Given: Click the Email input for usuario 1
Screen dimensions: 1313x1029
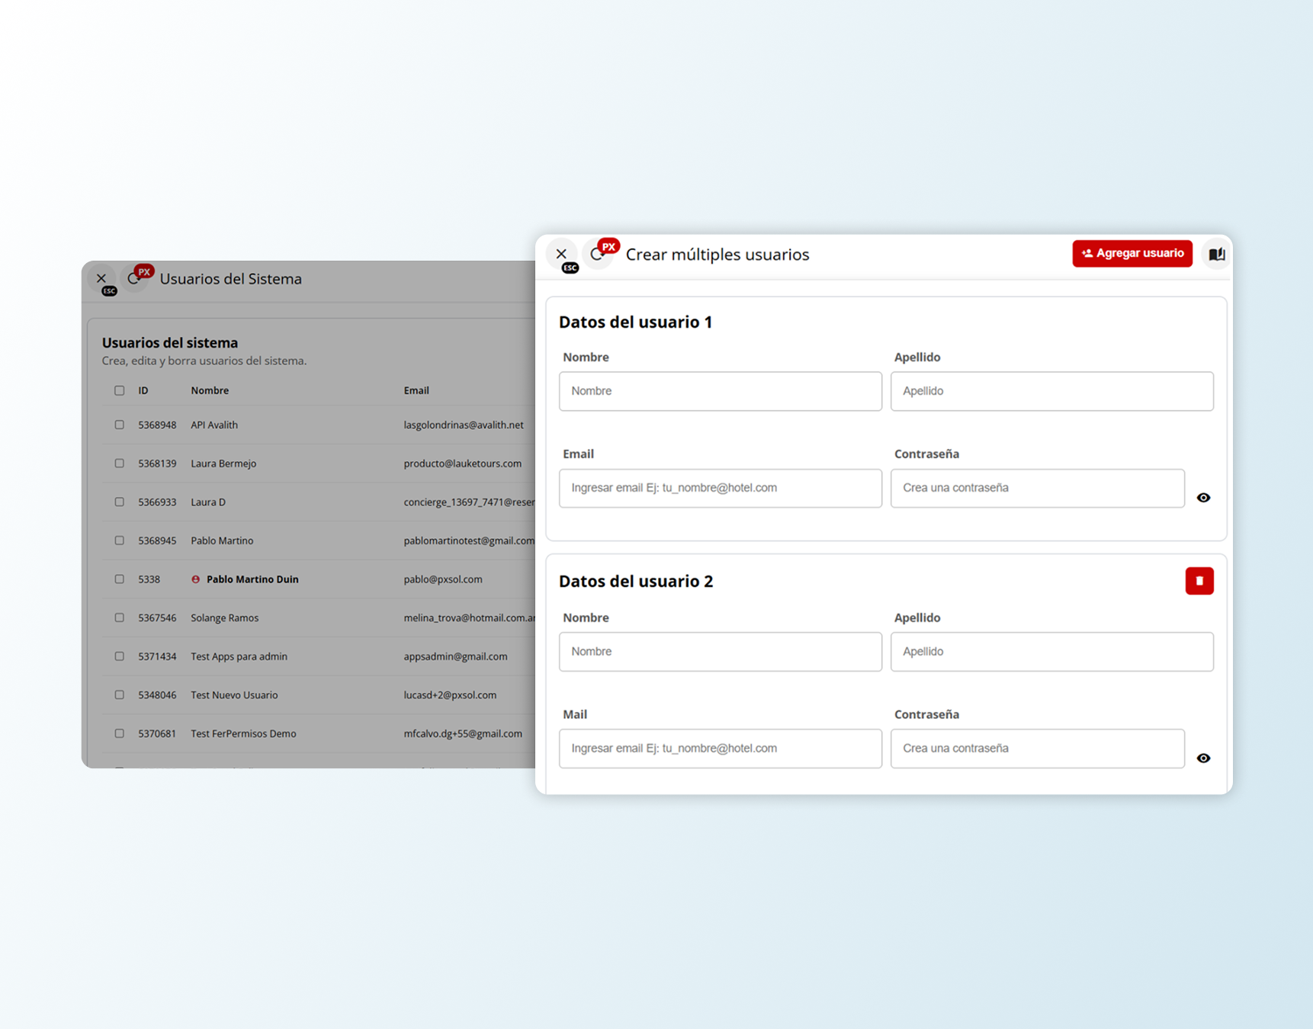Looking at the screenshot, I should [720, 488].
